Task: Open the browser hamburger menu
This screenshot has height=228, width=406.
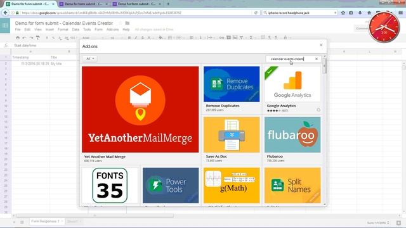Action: click(x=400, y=13)
